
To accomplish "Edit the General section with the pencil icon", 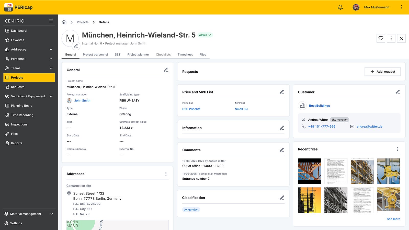I will (166, 70).
